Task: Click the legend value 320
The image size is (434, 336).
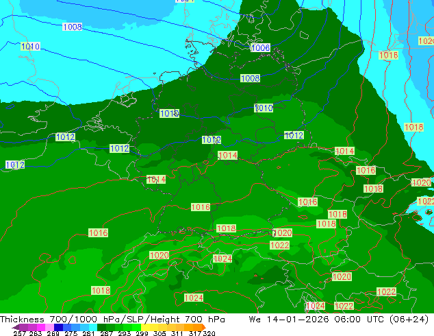Action: 209,333
